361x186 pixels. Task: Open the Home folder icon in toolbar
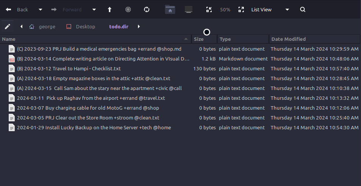pos(170,9)
